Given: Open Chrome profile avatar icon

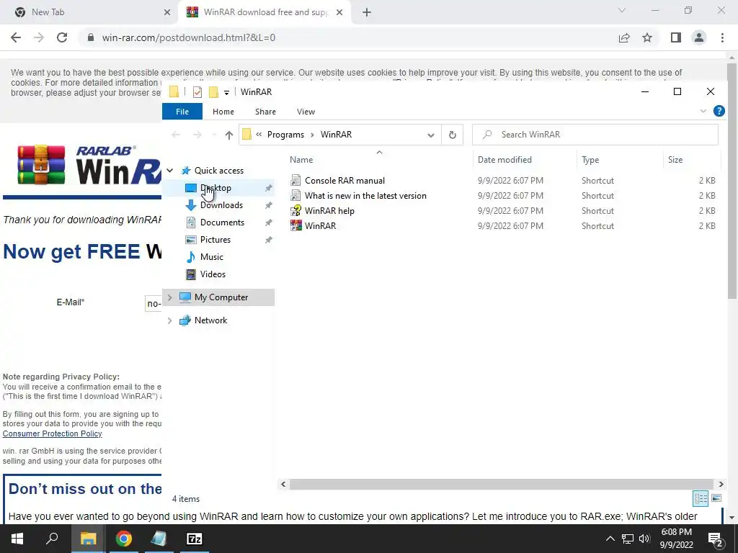Looking at the screenshot, I should click(699, 37).
